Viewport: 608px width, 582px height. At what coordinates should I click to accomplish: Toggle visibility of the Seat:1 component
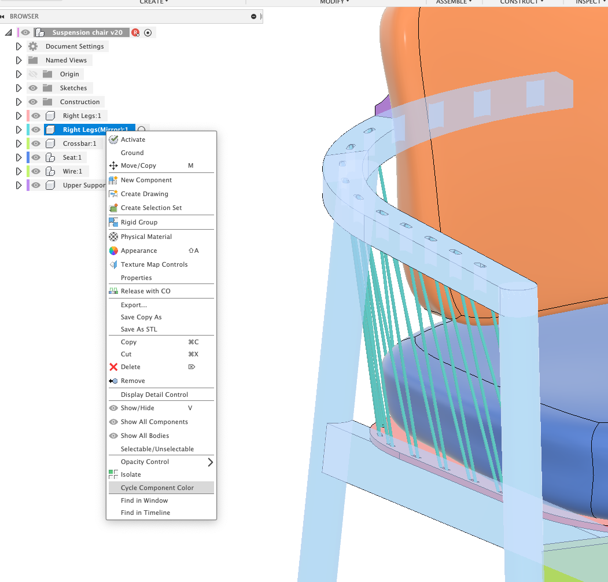coord(35,157)
